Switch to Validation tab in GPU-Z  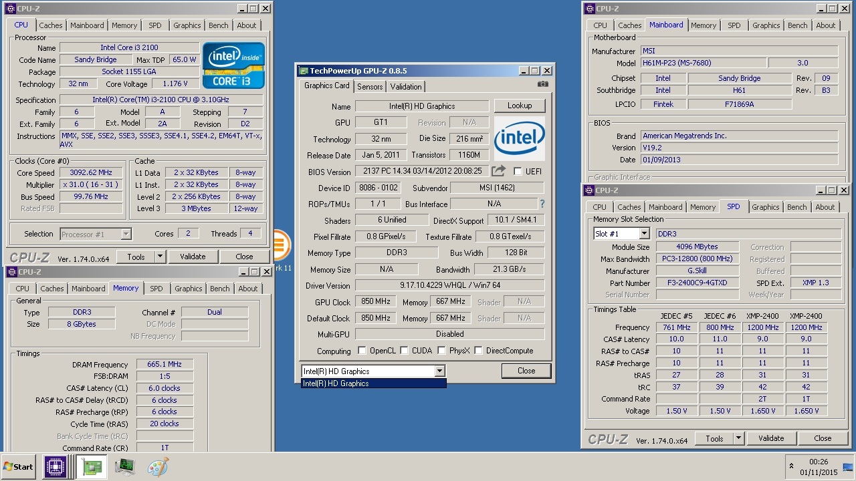coord(406,87)
